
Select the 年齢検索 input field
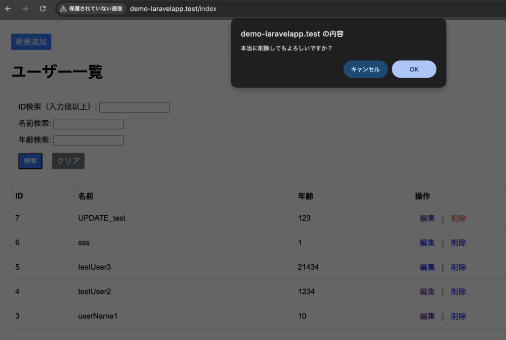pyautogui.click(x=88, y=141)
